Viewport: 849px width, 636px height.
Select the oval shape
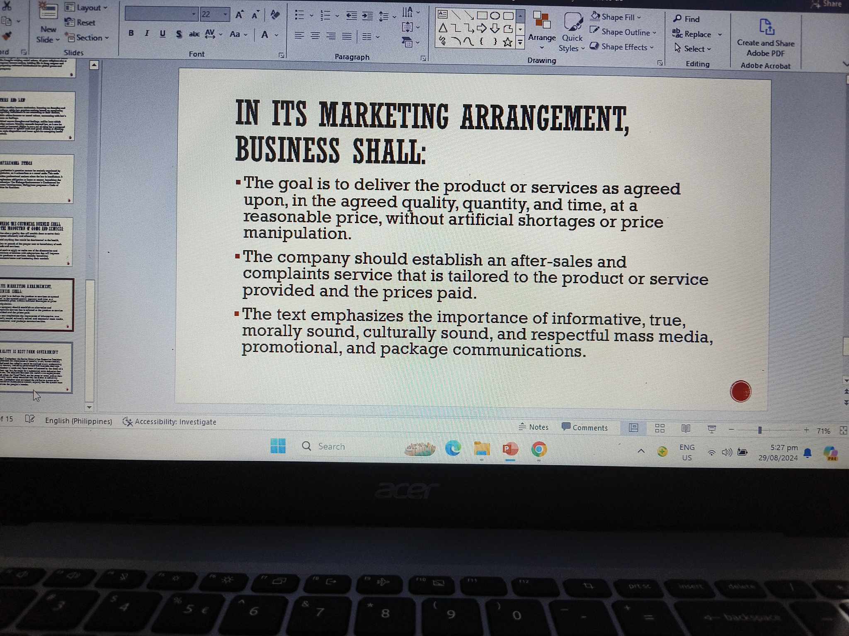coord(495,16)
